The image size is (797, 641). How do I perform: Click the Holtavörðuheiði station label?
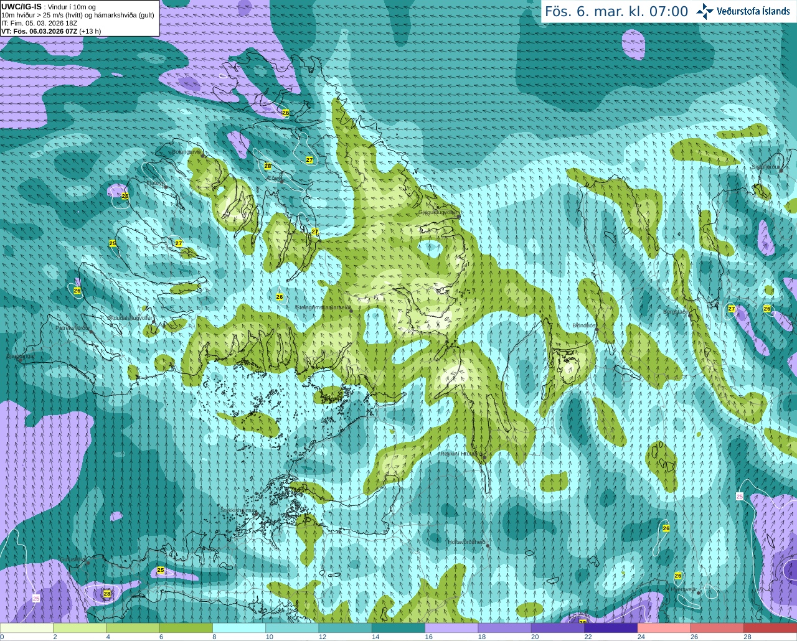pyautogui.click(x=467, y=542)
